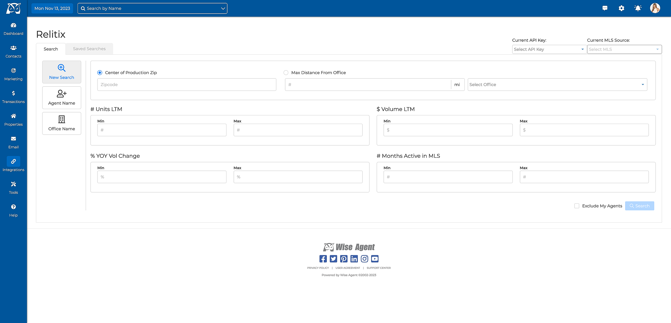671x323 pixels.
Task: Switch to the Saved Searches tab
Action: tap(89, 49)
